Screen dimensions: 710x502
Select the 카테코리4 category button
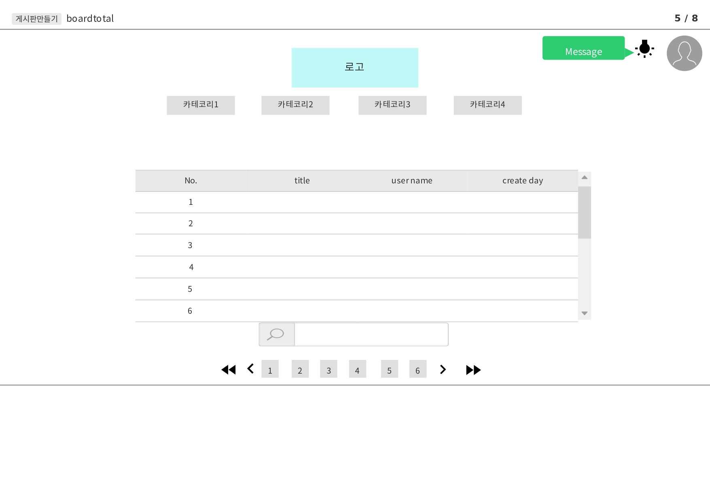pyautogui.click(x=487, y=105)
